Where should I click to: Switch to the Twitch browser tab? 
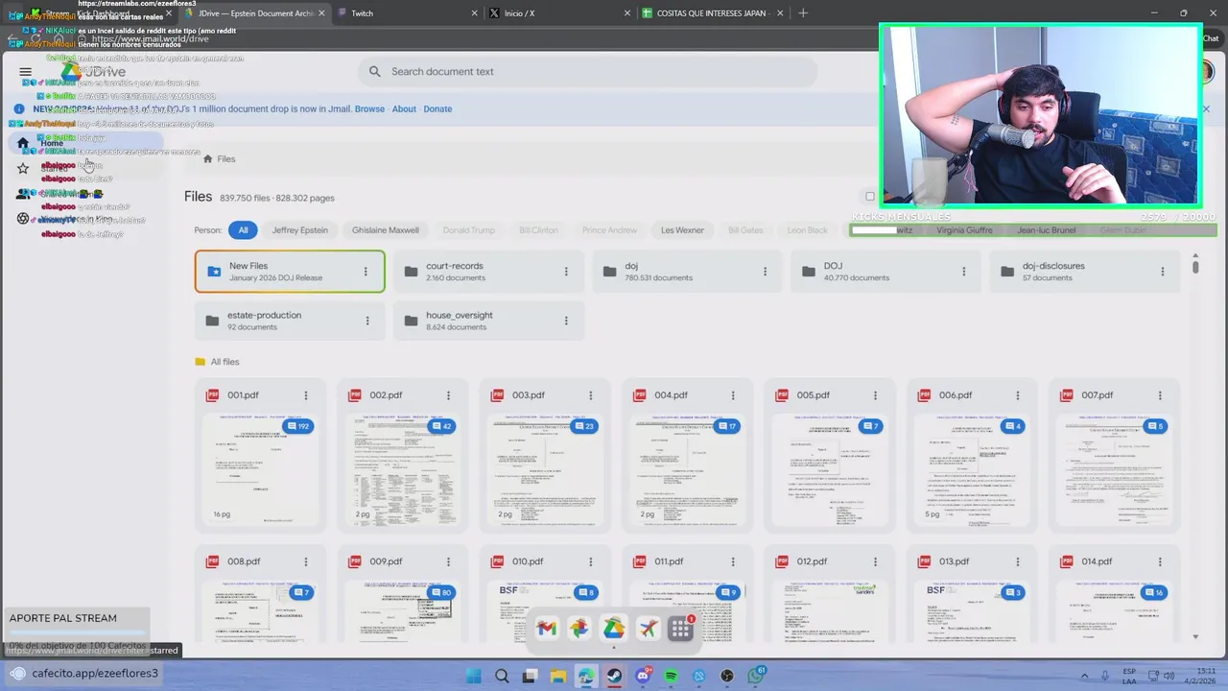tap(408, 13)
